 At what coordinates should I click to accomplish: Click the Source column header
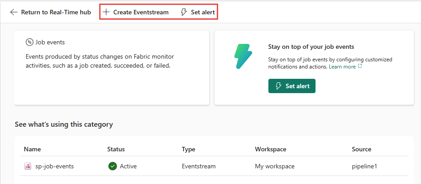361,149
